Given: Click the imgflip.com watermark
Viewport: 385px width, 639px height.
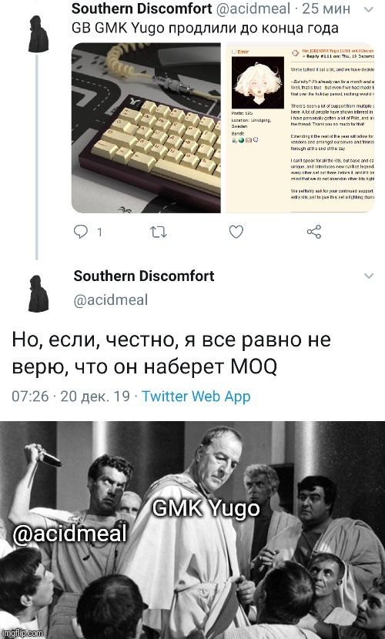Looking at the screenshot, I should 22,633.
